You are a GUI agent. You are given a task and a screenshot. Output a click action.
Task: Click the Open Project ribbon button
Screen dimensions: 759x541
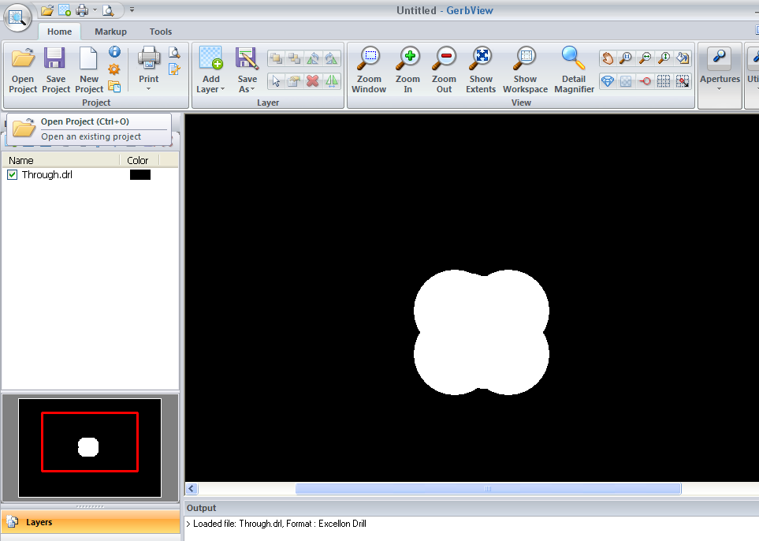click(23, 70)
